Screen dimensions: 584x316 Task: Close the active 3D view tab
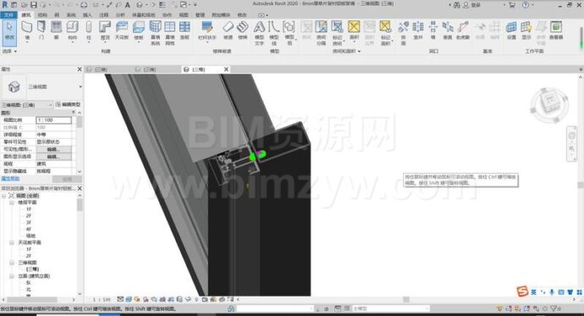[x=226, y=69]
